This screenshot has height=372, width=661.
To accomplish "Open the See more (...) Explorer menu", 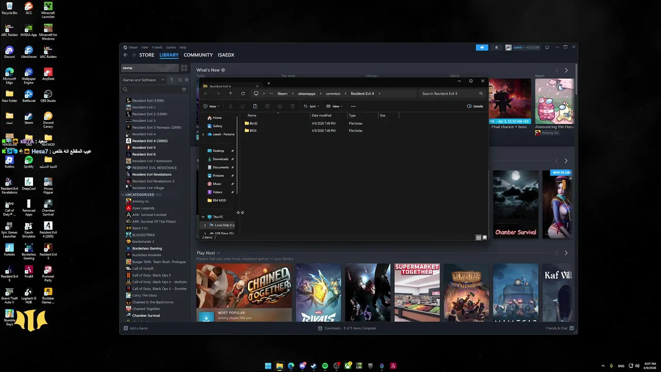I will pyautogui.click(x=353, y=106).
